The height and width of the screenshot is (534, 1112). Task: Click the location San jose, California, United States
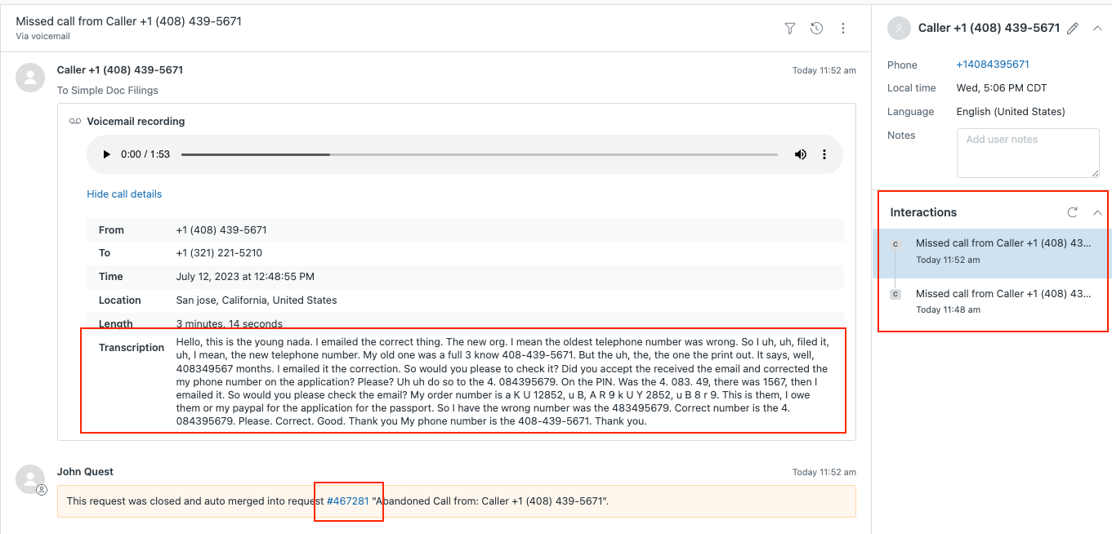click(257, 300)
